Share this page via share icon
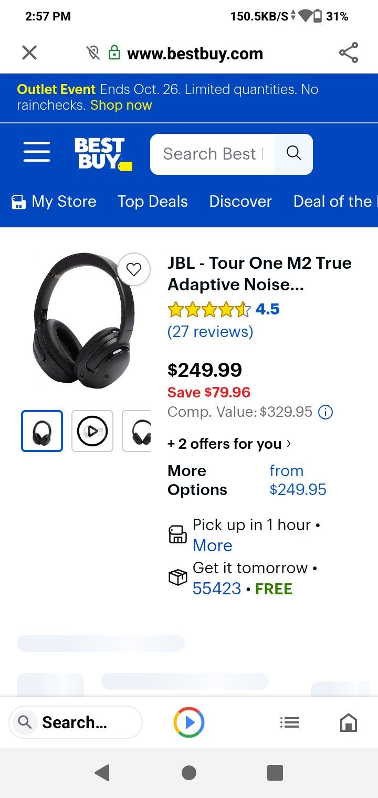The image size is (378, 798). click(348, 52)
